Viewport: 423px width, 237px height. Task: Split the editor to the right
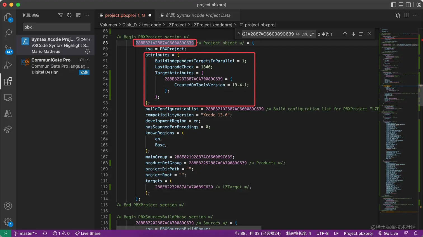tap(407, 15)
